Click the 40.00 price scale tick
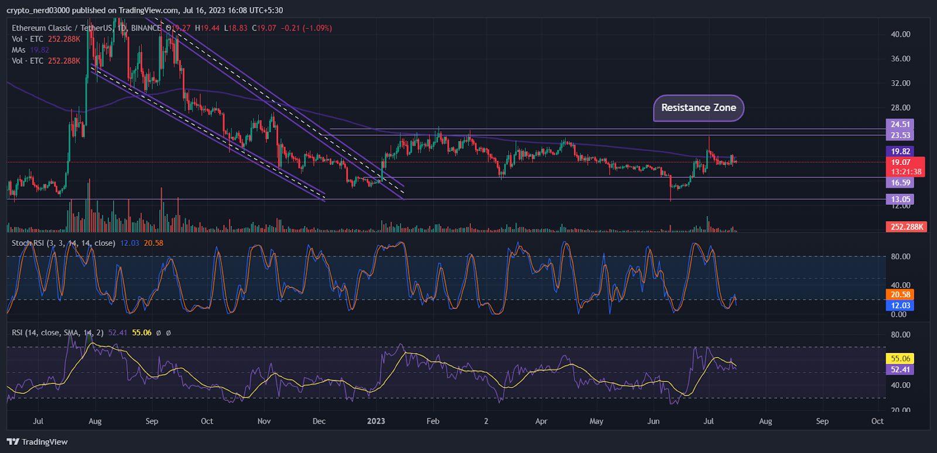Viewport: 937px width, 453px height. pyautogui.click(x=901, y=35)
